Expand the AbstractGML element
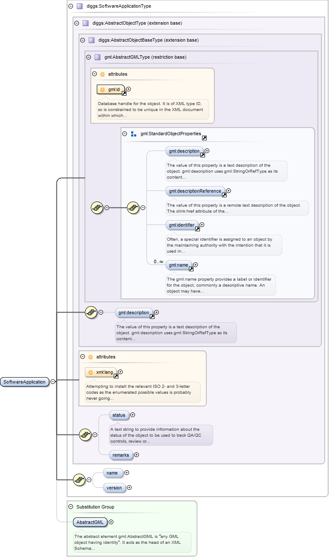 [111, 522]
